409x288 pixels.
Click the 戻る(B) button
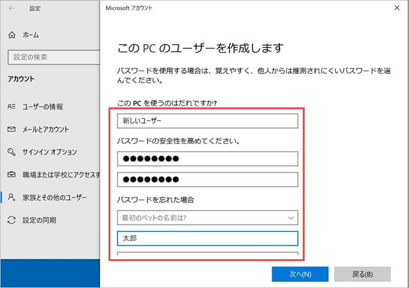362,274
